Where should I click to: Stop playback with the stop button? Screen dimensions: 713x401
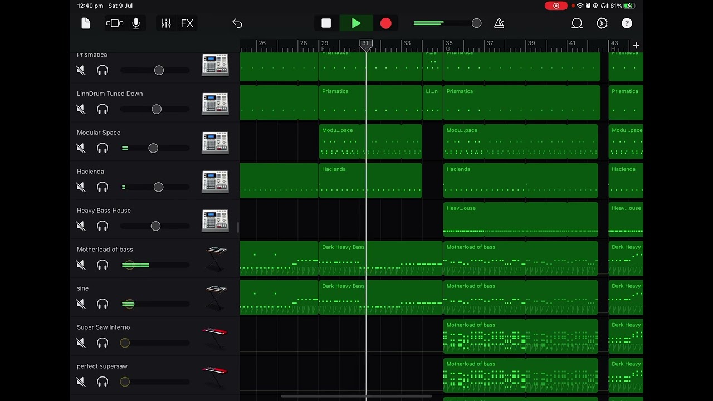coord(326,23)
